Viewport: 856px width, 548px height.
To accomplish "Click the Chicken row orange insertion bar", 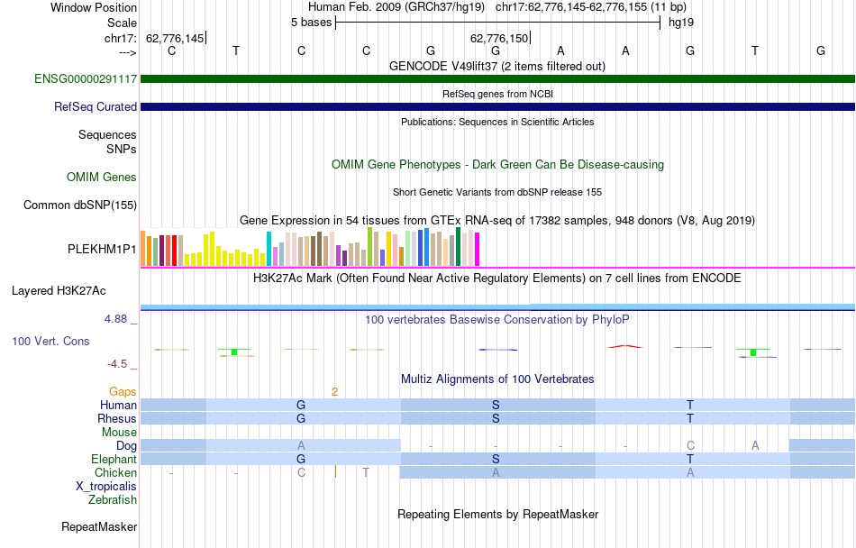I will point(335,471).
